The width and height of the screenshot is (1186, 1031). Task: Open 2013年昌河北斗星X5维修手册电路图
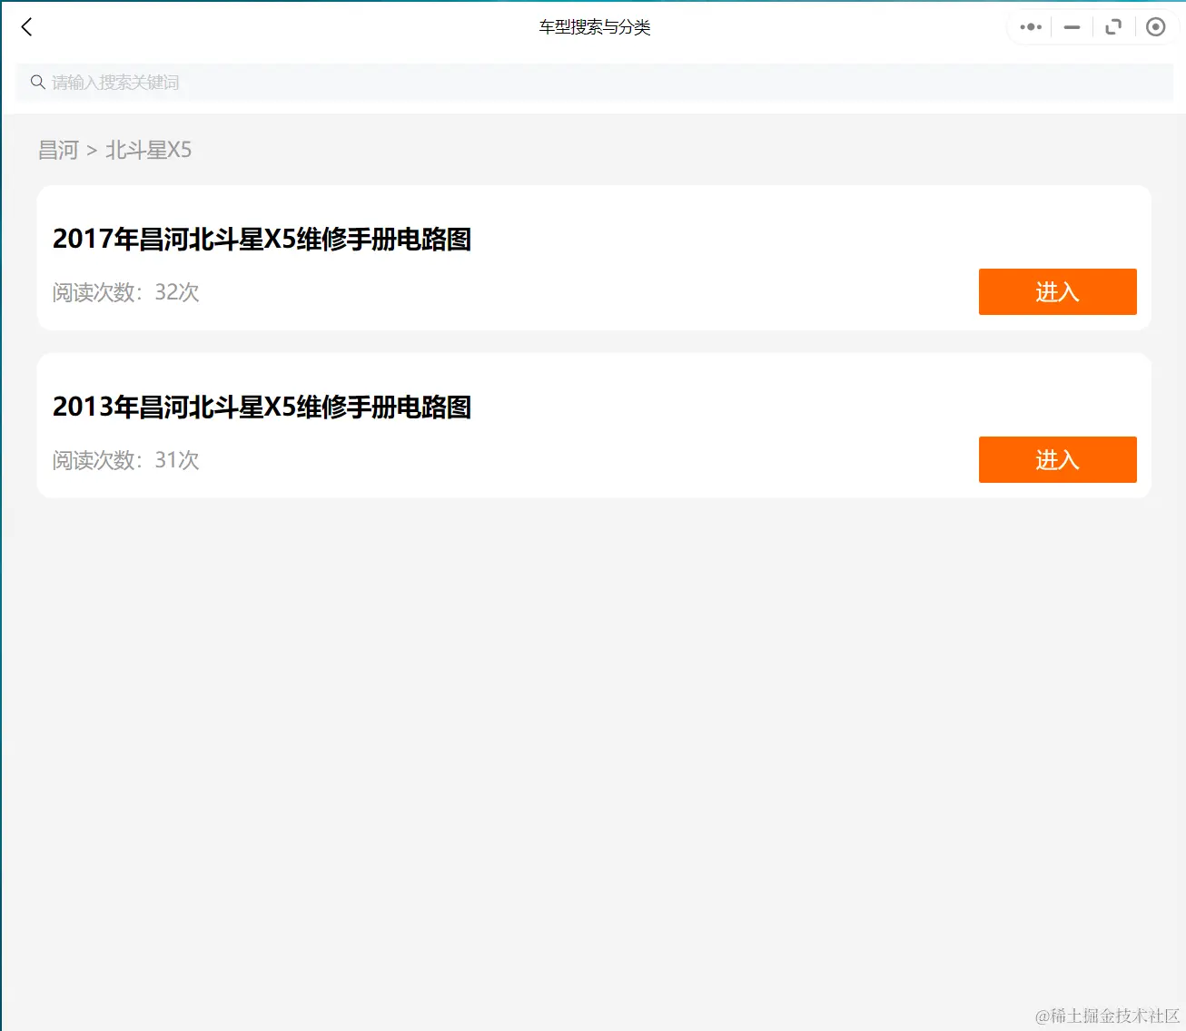(262, 407)
